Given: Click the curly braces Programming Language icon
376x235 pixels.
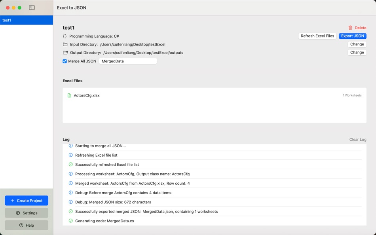Looking at the screenshot, I should 65,36.
